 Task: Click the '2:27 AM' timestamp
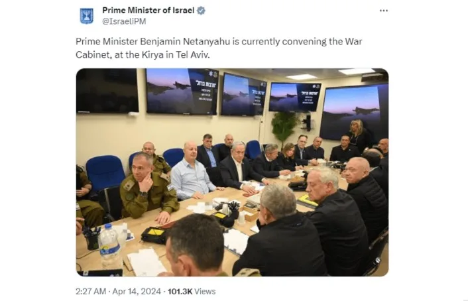(91, 292)
